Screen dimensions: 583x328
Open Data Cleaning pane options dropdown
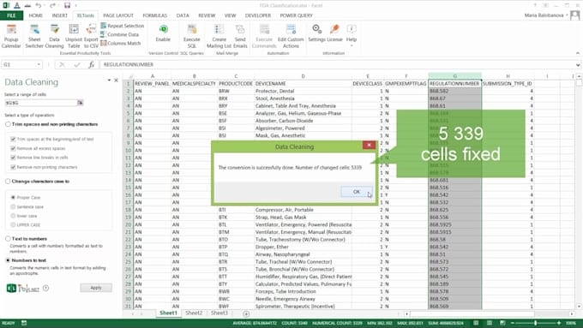[x=109, y=81]
